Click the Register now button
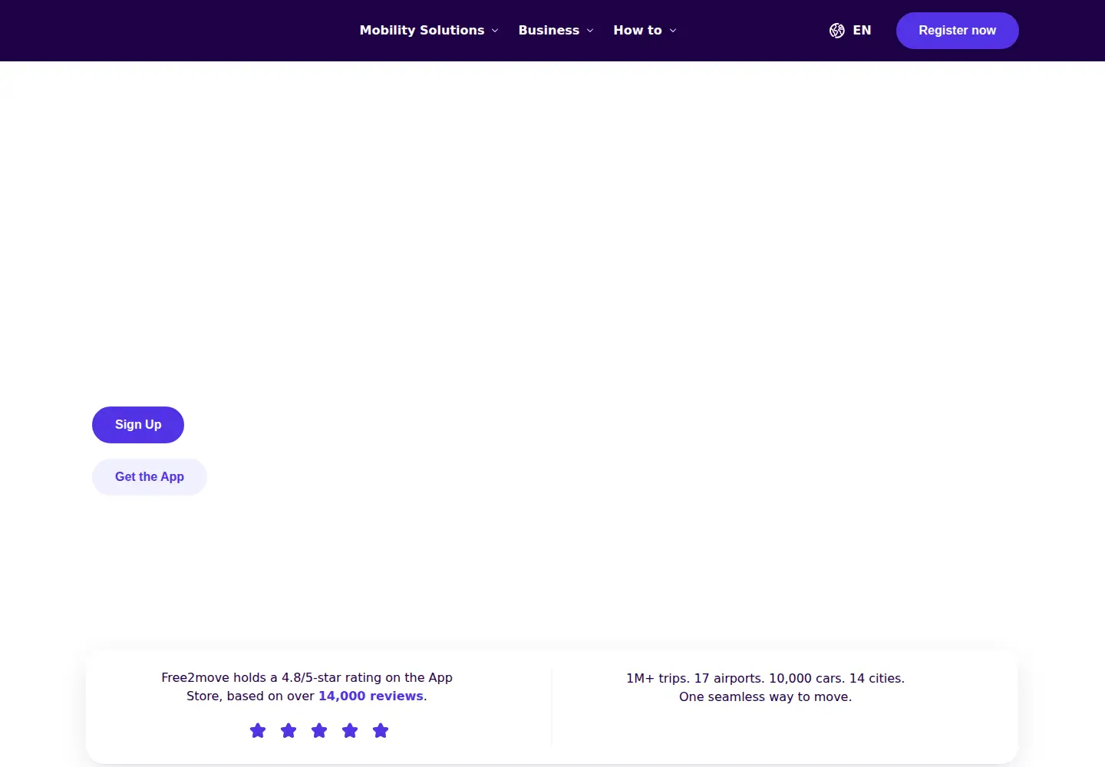Image resolution: width=1105 pixels, height=767 pixels. (x=958, y=31)
